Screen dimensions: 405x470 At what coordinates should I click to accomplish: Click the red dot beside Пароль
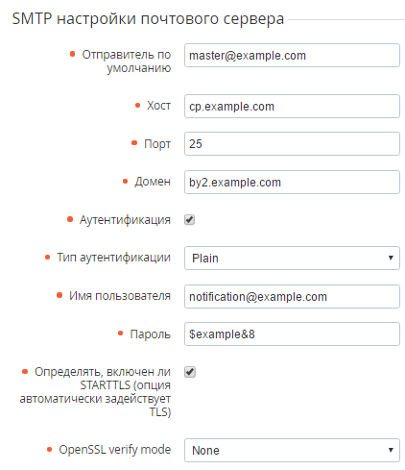(x=121, y=334)
